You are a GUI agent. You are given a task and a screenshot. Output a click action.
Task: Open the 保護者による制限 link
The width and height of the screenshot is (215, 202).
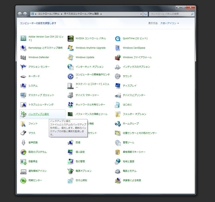tap(132, 180)
